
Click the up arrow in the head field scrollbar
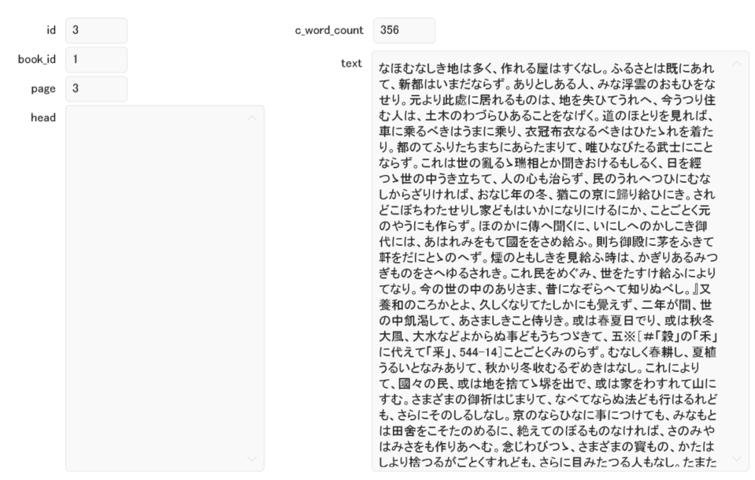(252, 118)
